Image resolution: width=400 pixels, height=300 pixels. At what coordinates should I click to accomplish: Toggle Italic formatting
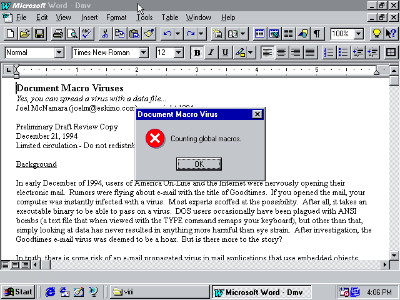211,52
